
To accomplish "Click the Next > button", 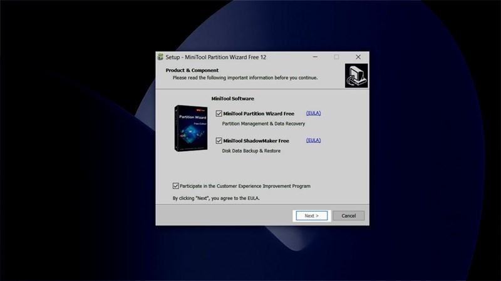I will click(x=311, y=215).
